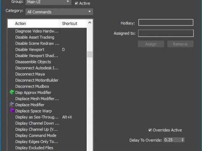Click the D shortcut for Disable Viewport
Viewport: 202px width, 151px height.
tap(63, 49)
